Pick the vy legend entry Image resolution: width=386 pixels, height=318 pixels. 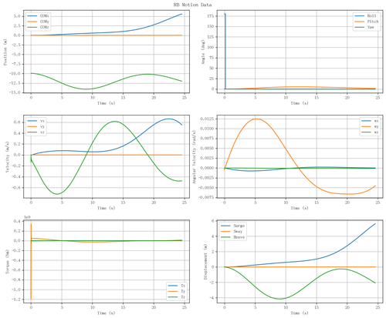point(36,126)
